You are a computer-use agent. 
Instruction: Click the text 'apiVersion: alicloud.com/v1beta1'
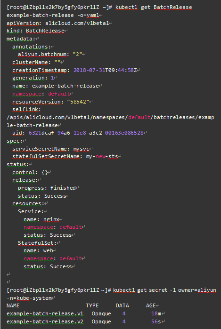pyautogui.click(x=58, y=23)
